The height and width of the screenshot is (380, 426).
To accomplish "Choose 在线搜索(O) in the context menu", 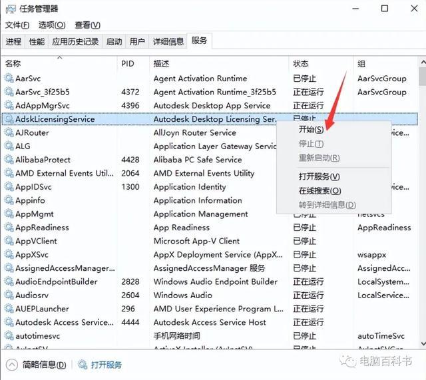I will point(319,191).
